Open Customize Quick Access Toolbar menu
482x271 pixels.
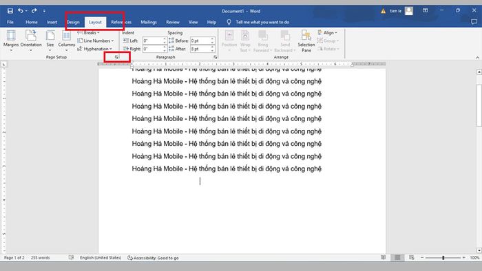pos(44,11)
